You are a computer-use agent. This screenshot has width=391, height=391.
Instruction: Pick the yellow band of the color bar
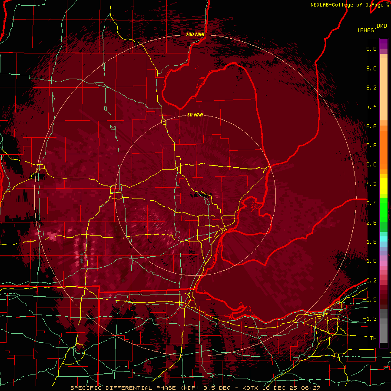click(384, 186)
